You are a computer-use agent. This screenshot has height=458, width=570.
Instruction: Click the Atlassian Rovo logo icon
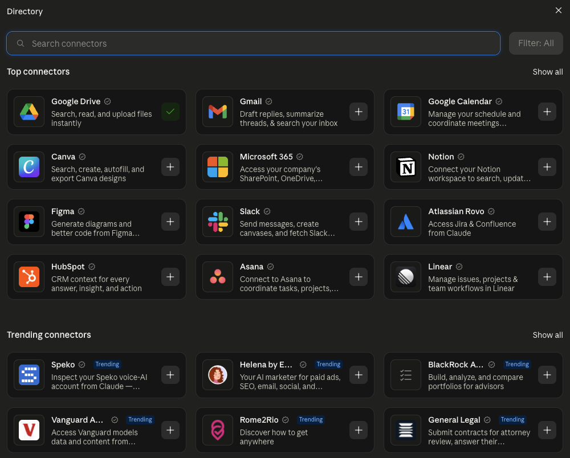point(406,222)
